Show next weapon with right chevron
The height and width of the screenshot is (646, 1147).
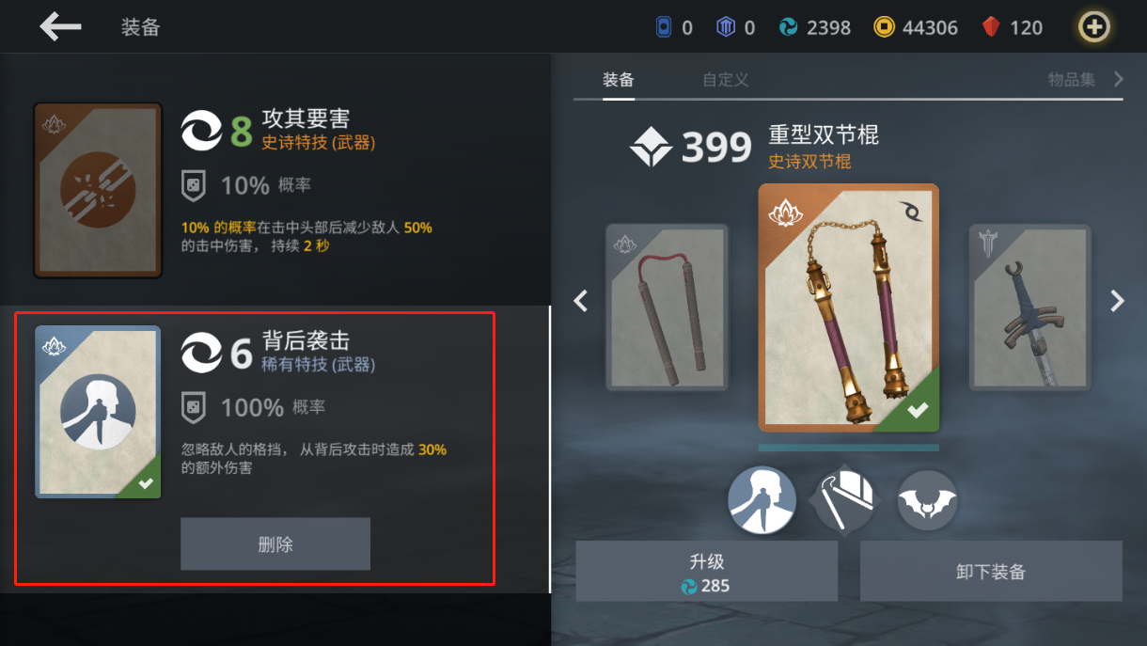[1117, 301]
